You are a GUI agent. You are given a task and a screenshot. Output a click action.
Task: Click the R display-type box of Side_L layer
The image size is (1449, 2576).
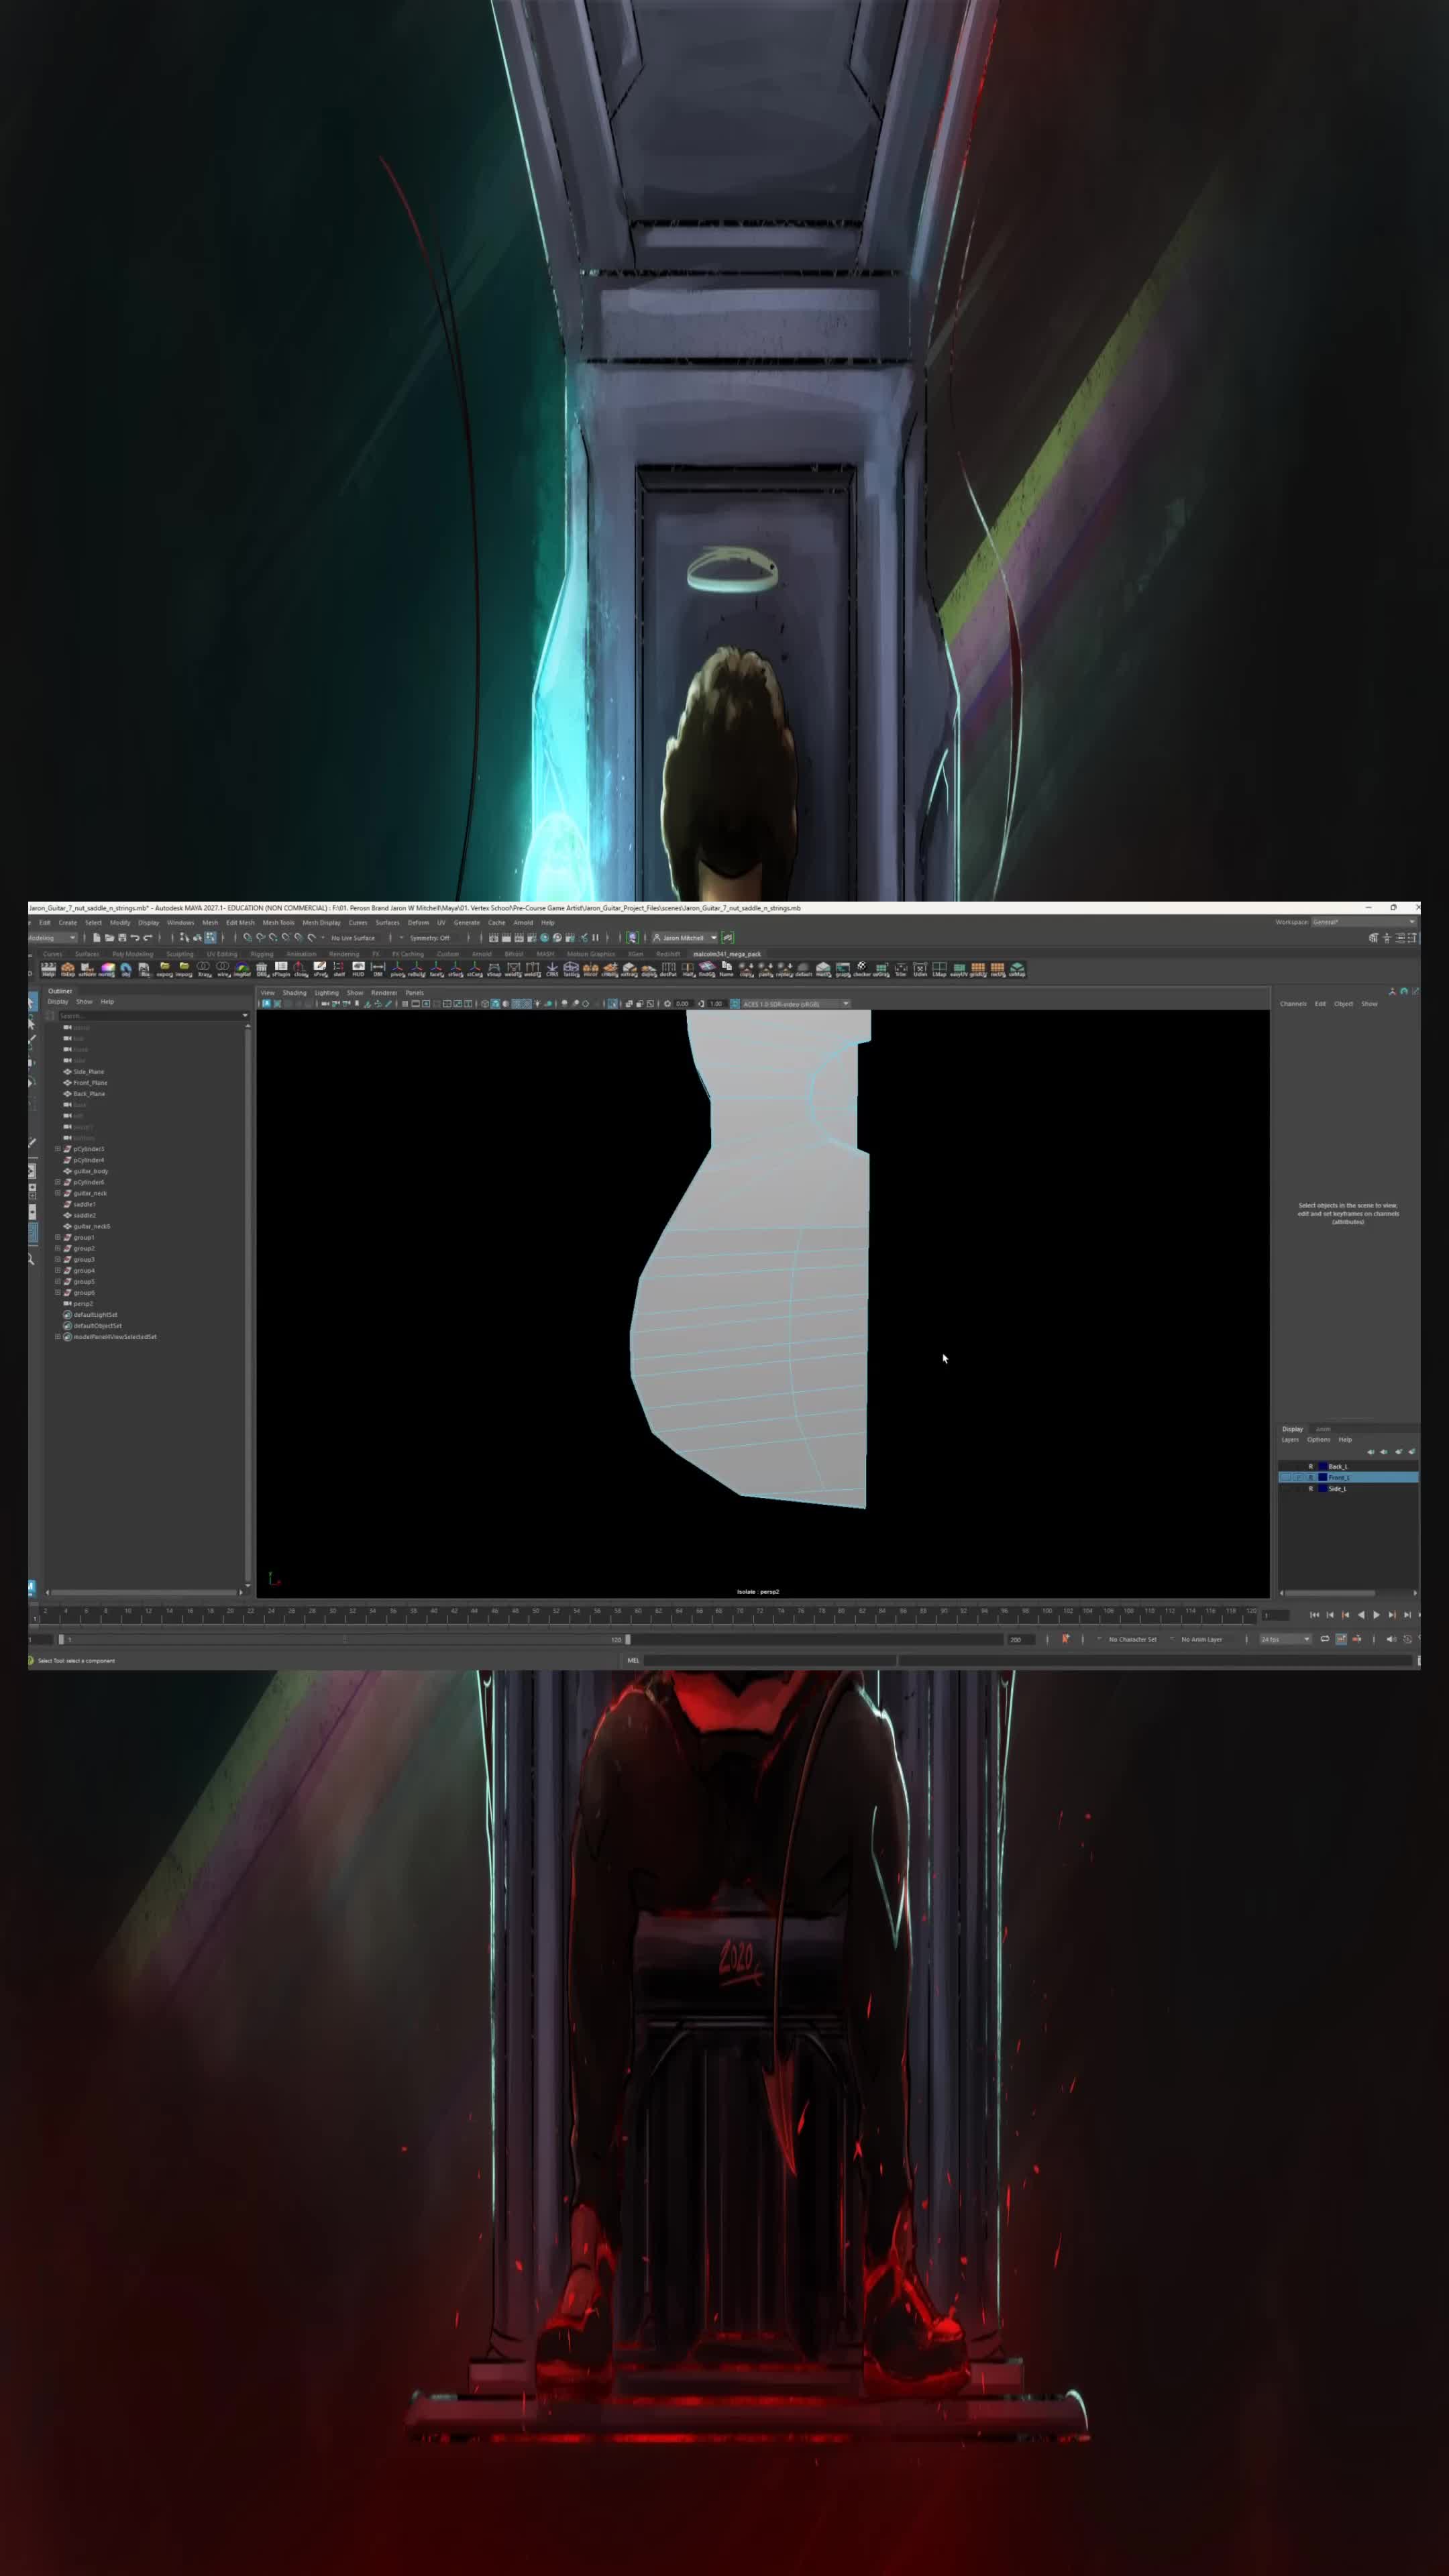(x=1310, y=1488)
